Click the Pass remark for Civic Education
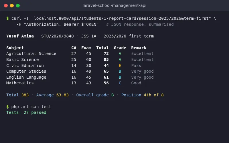 (136, 65)
